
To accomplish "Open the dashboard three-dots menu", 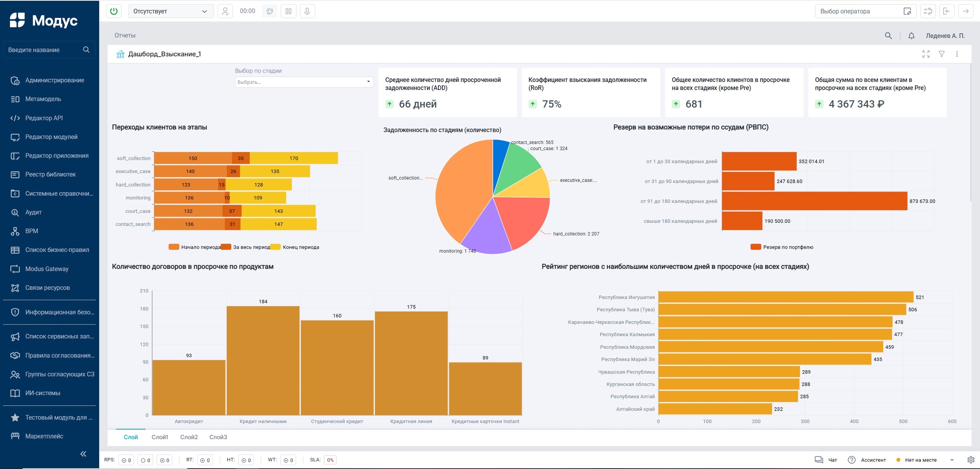I will coord(957,54).
